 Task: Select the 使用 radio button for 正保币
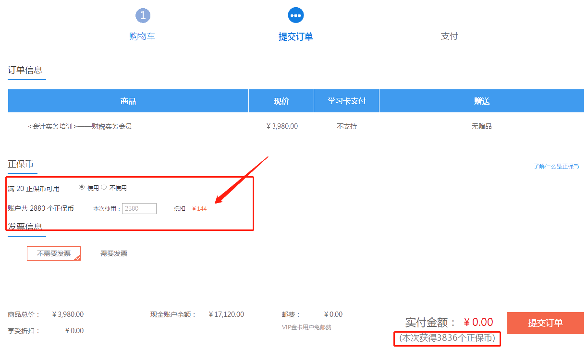(82, 187)
